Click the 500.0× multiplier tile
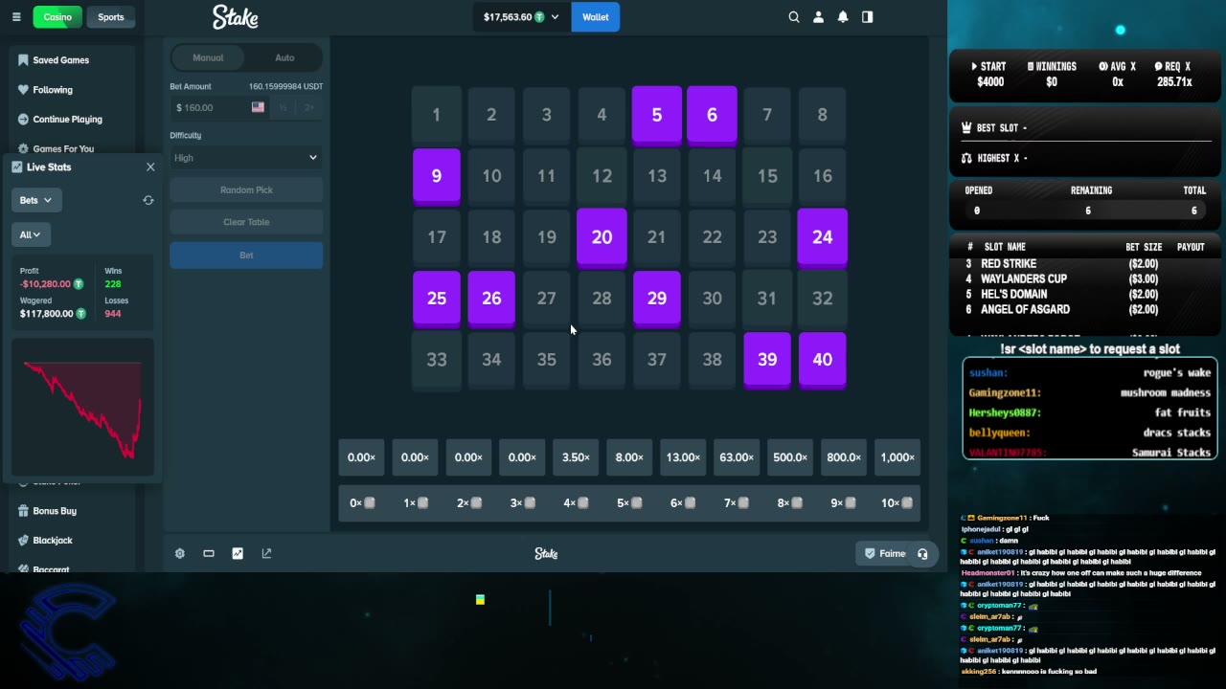Viewport: 1226px width, 689px height. point(790,457)
